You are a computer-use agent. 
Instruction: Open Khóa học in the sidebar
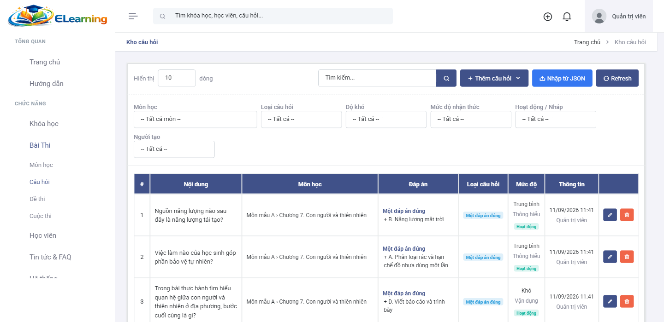coord(44,124)
